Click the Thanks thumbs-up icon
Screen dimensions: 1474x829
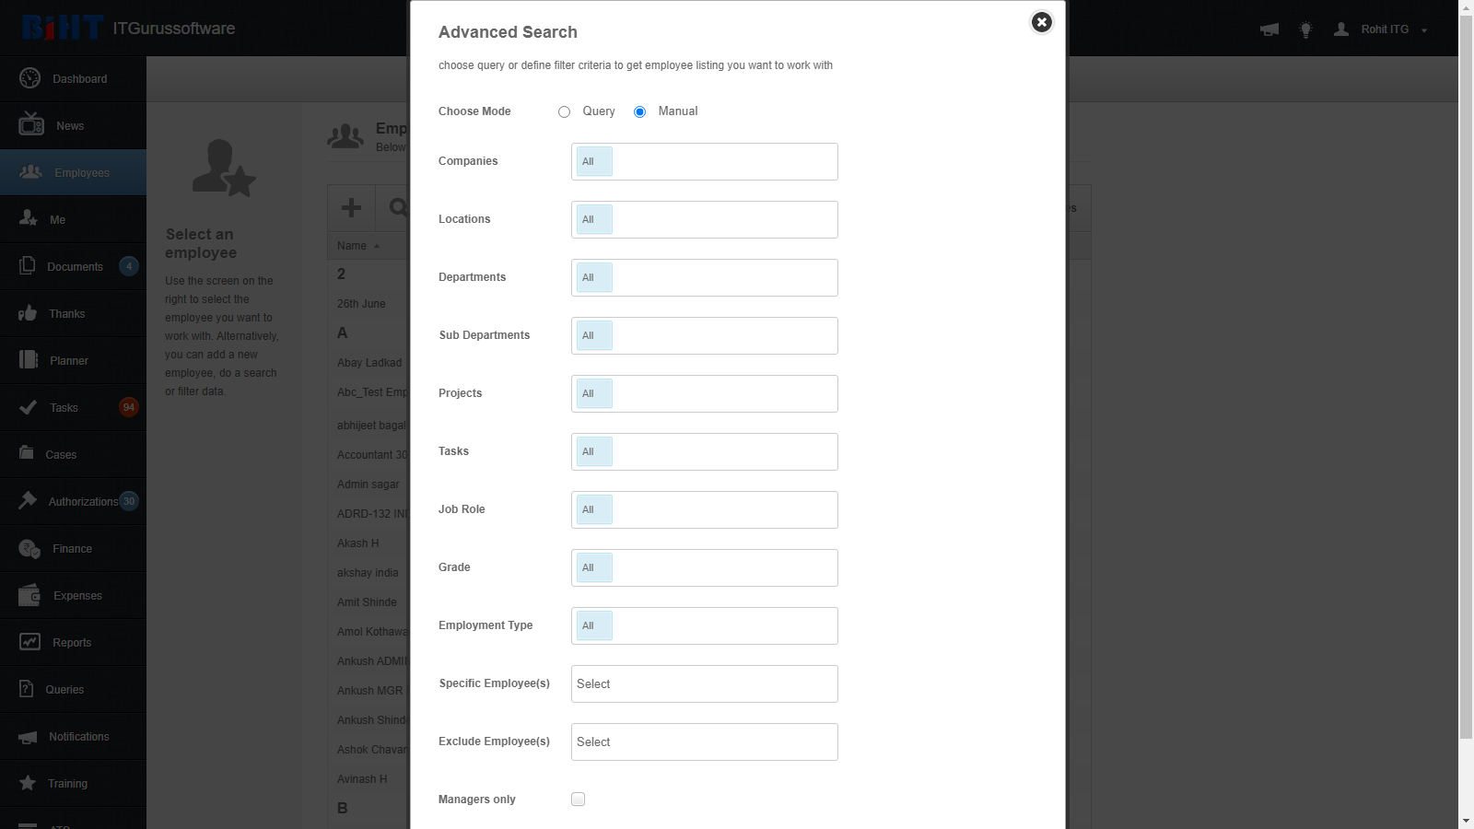click(x=28, y=313)
